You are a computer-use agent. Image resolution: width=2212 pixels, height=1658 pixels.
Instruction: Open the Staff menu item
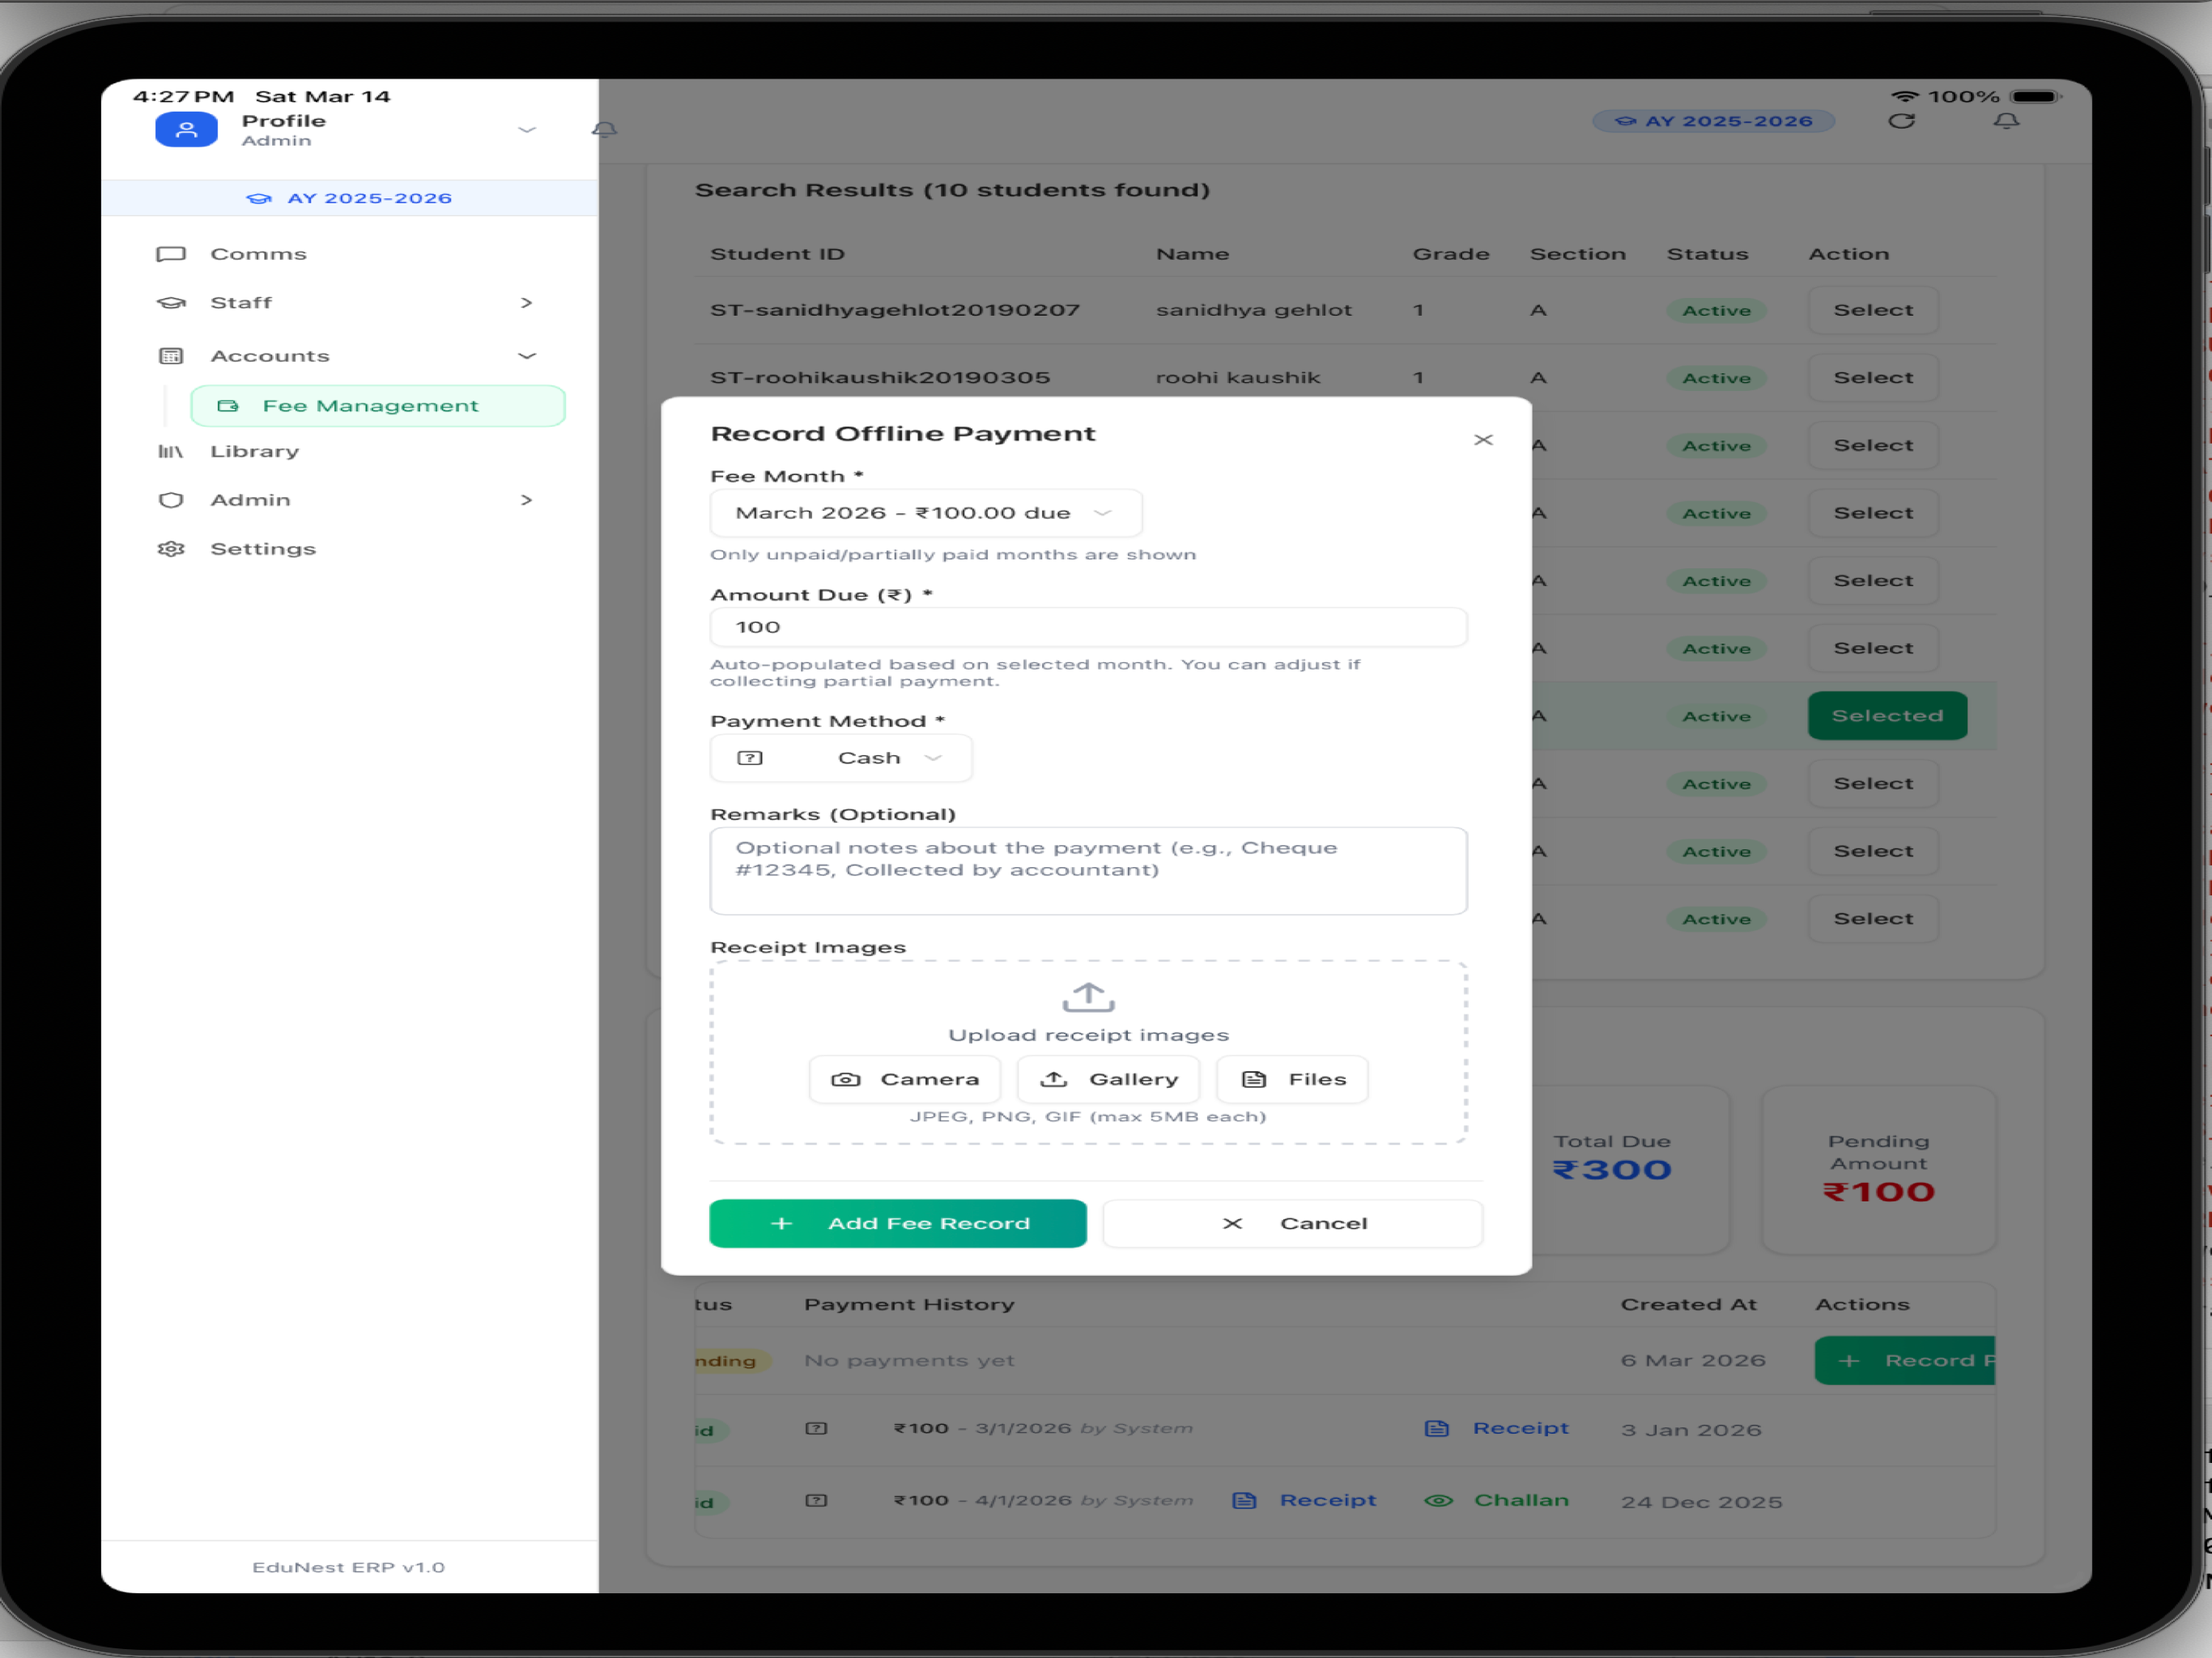point(240,302)
